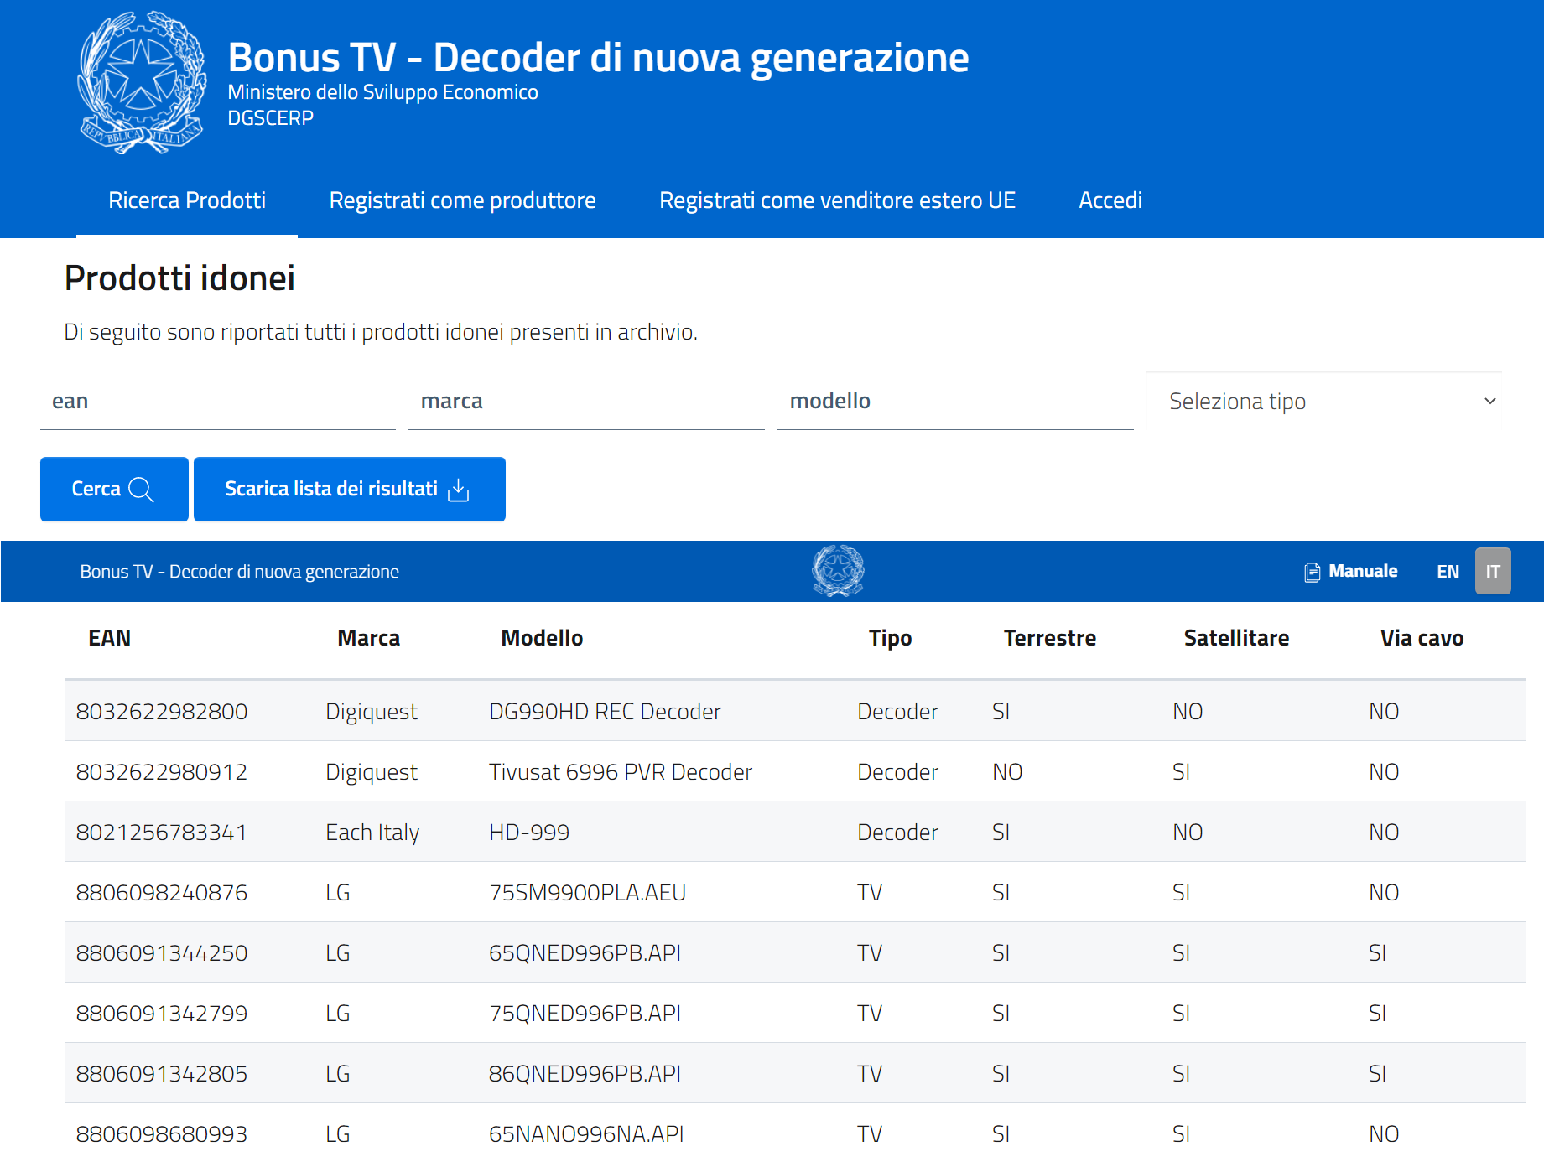Click the Accedi menu item
This screenshot has height=1162, width=1544.
[1110, 200]
